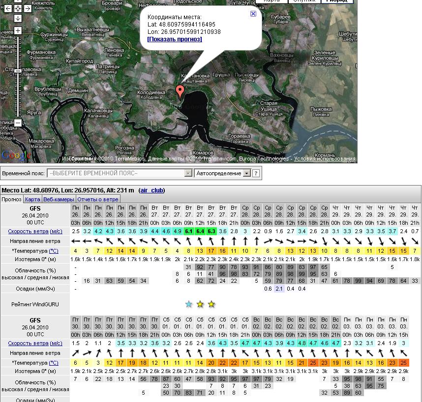Click the red location marker pin

180,91
